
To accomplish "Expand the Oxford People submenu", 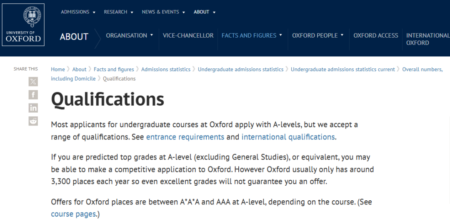I will coord(318,35).
